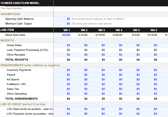
Task: Select LOC Draw WK 1 cell
Action: [62, 109]
